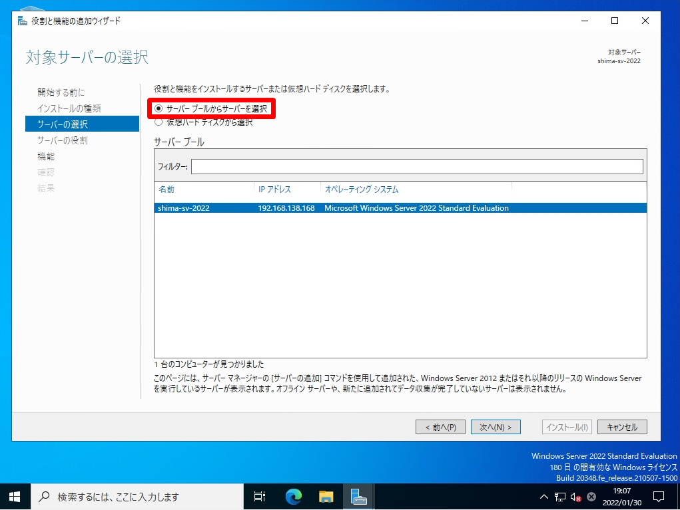Click the キャンセル button

(x=622, y=427)
